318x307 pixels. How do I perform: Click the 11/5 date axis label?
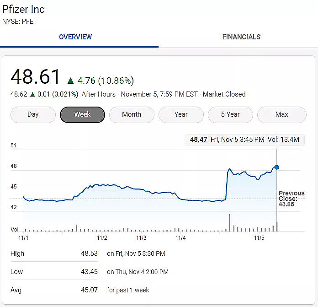coord(259,238)
